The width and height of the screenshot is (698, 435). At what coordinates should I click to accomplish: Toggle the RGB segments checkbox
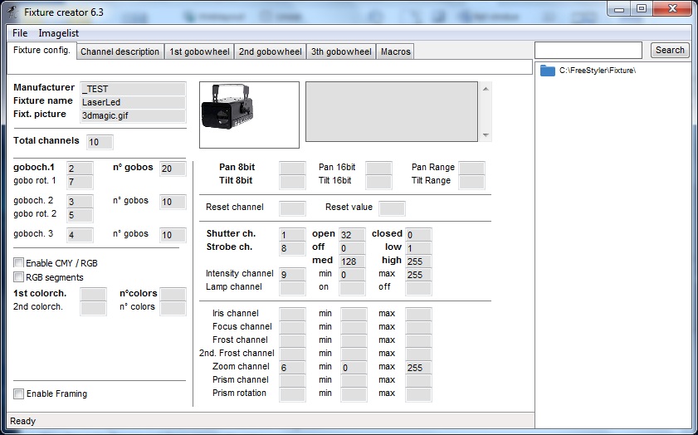pos(19,277)
